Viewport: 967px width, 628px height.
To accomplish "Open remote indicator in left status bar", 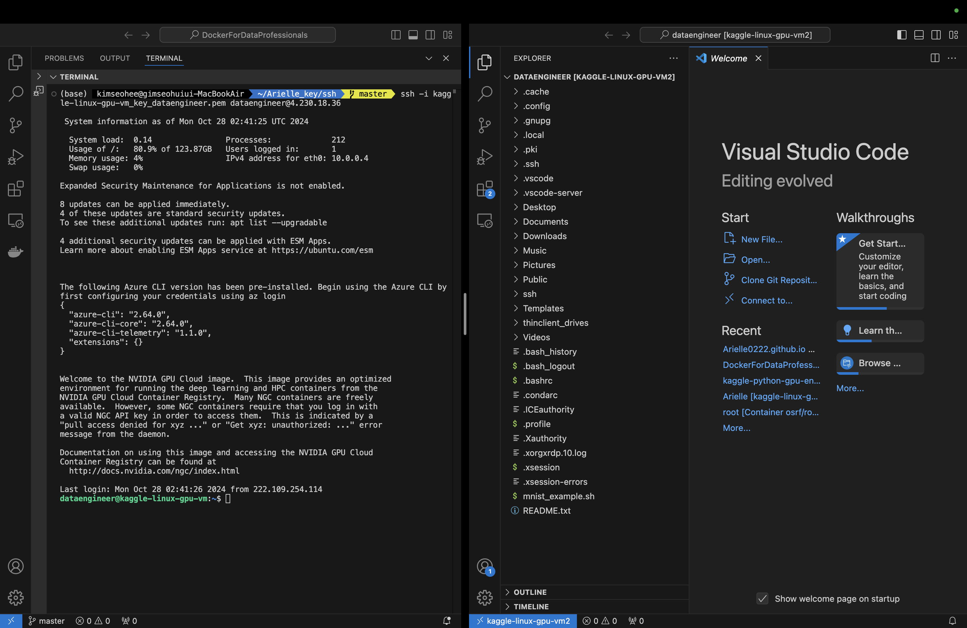I will 11,621.
